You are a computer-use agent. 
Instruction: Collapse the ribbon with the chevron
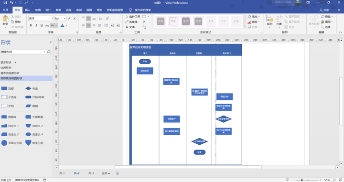pos(341,32)
